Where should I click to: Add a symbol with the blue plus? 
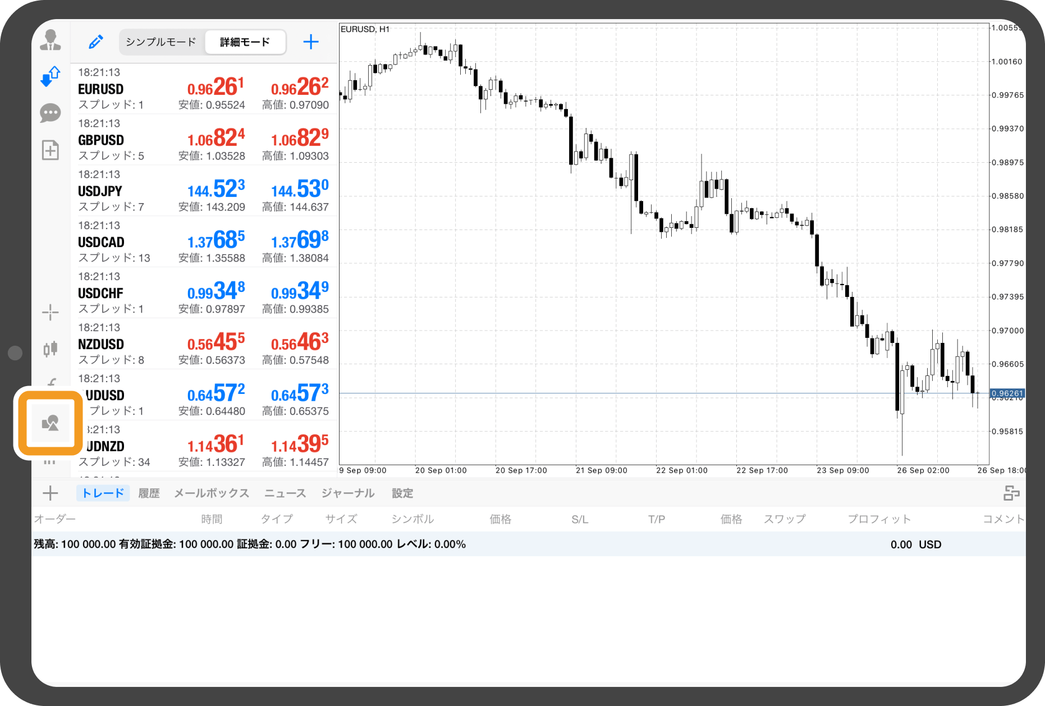[x=310, y=42]
